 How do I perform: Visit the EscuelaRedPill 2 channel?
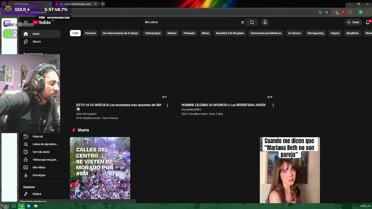(x=191, y=110)
